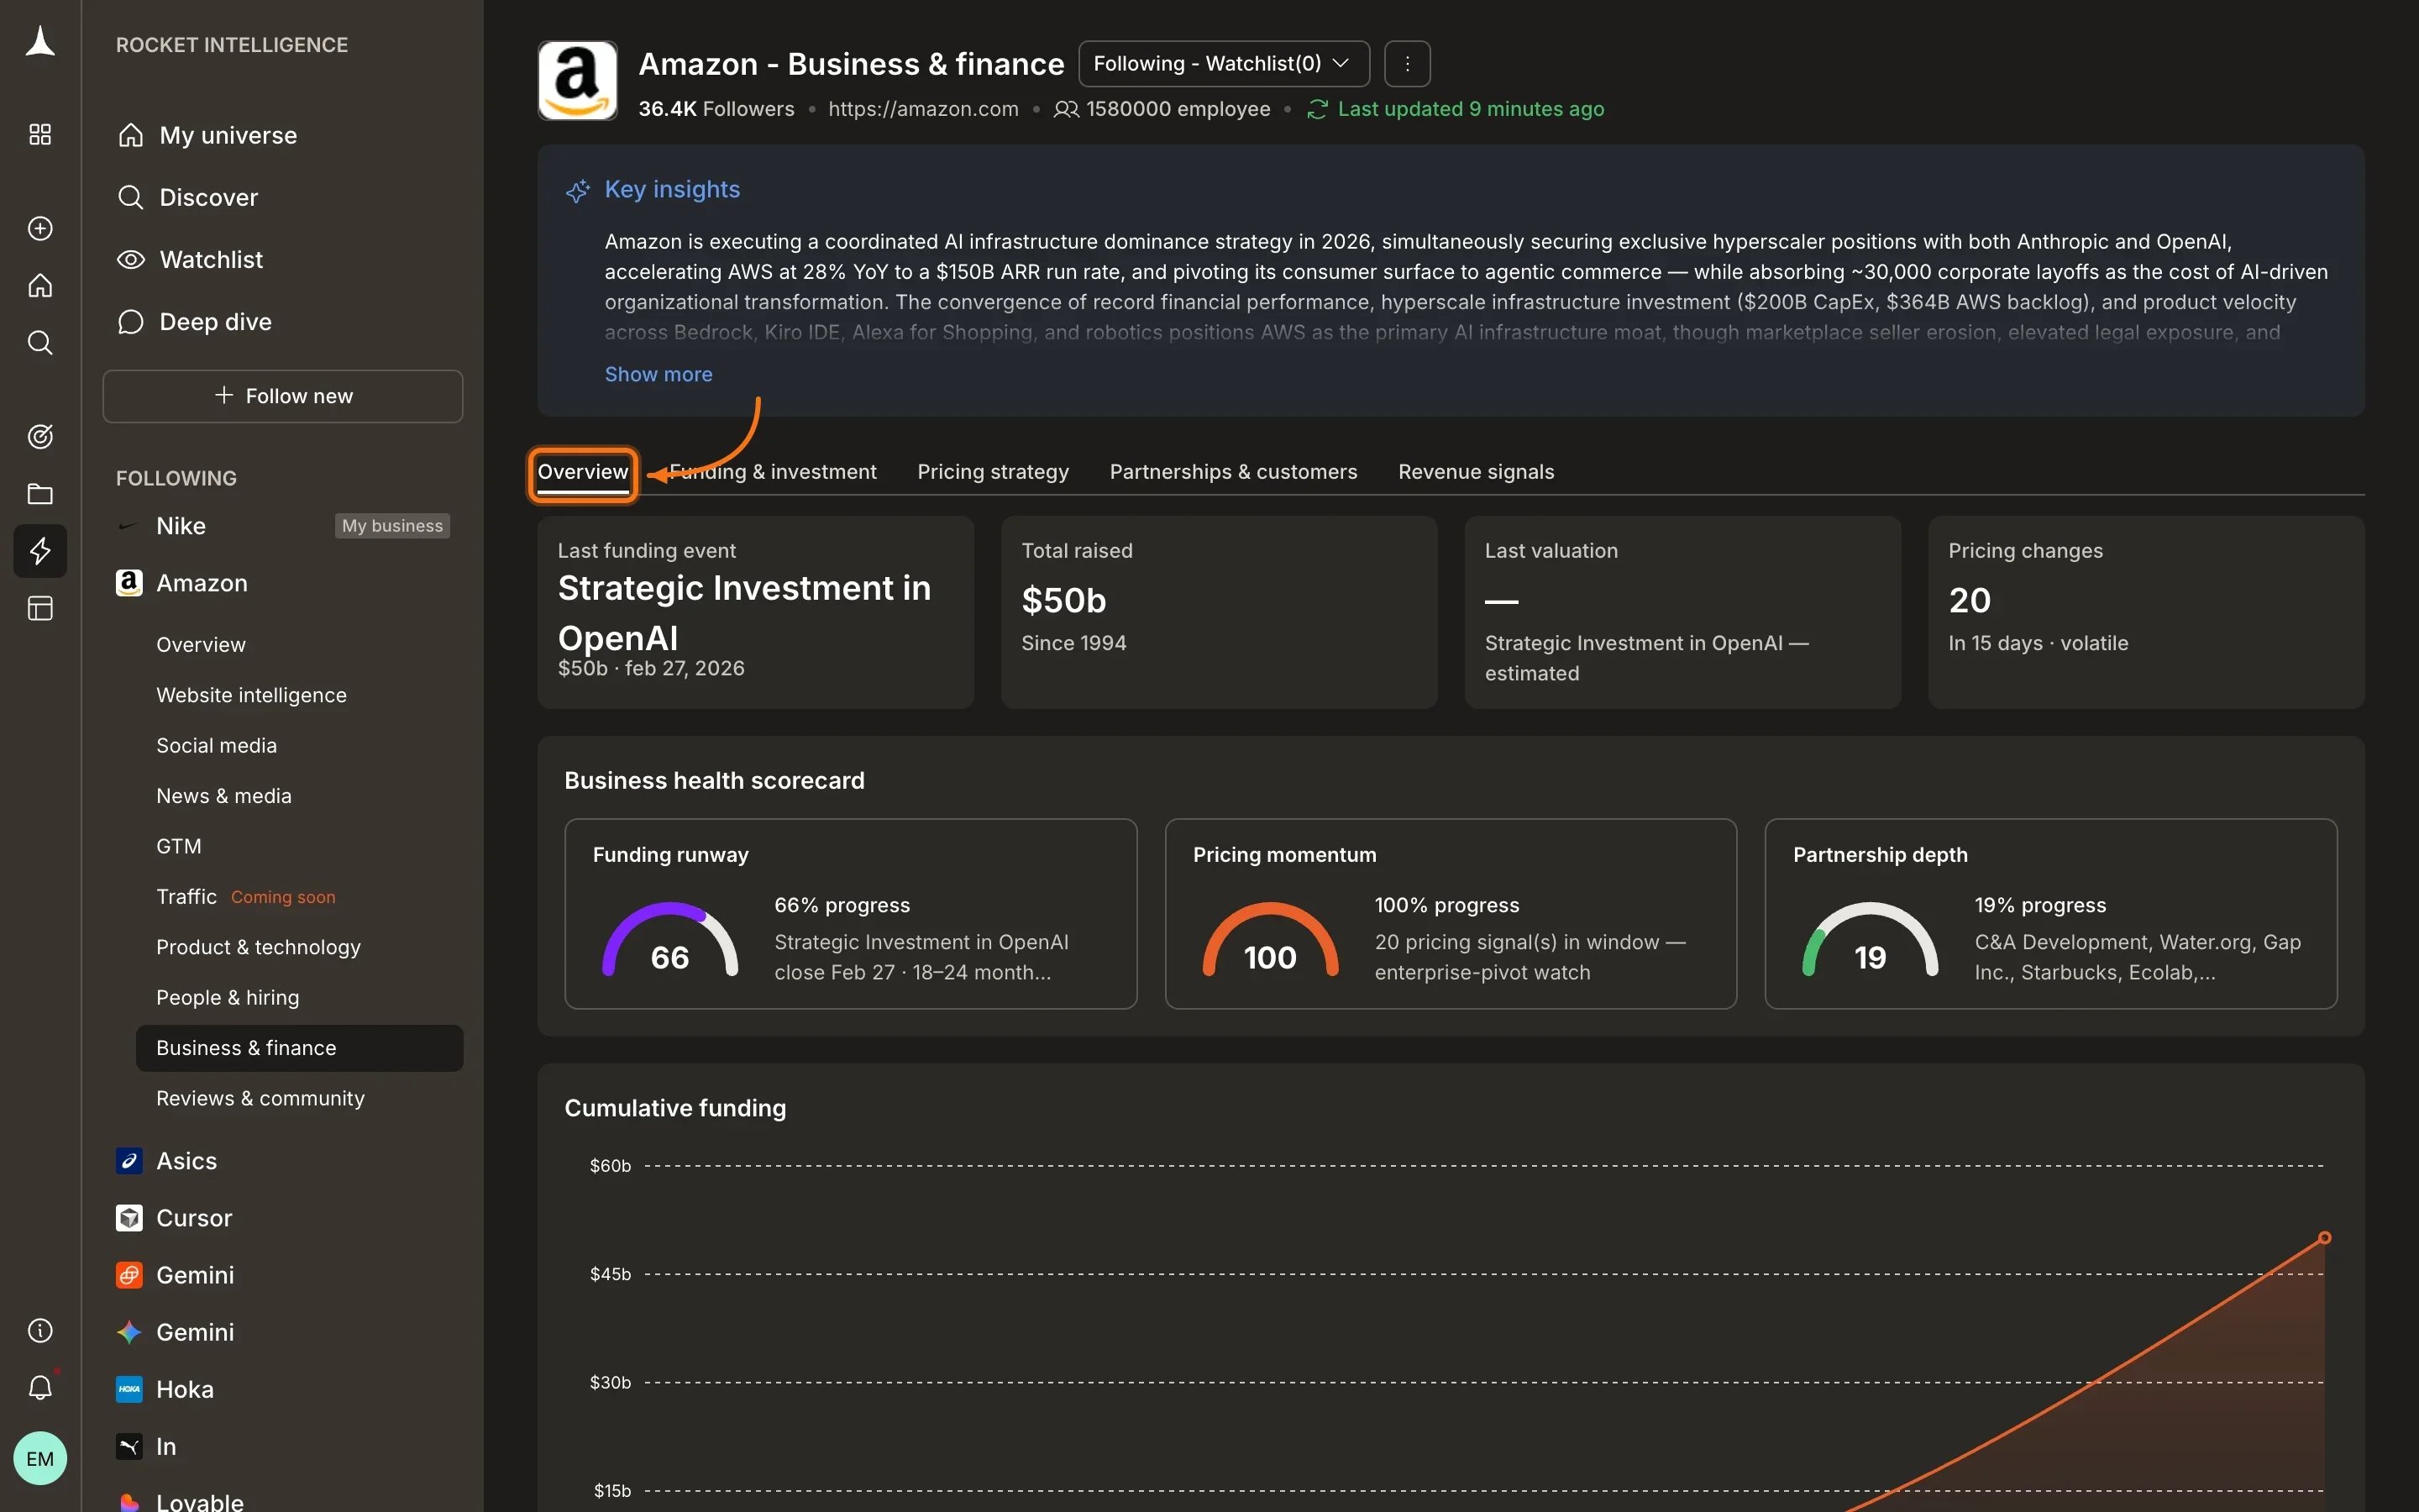Click the layout panel icon in the left rail

pyautogui.click(x=40, y=608)
